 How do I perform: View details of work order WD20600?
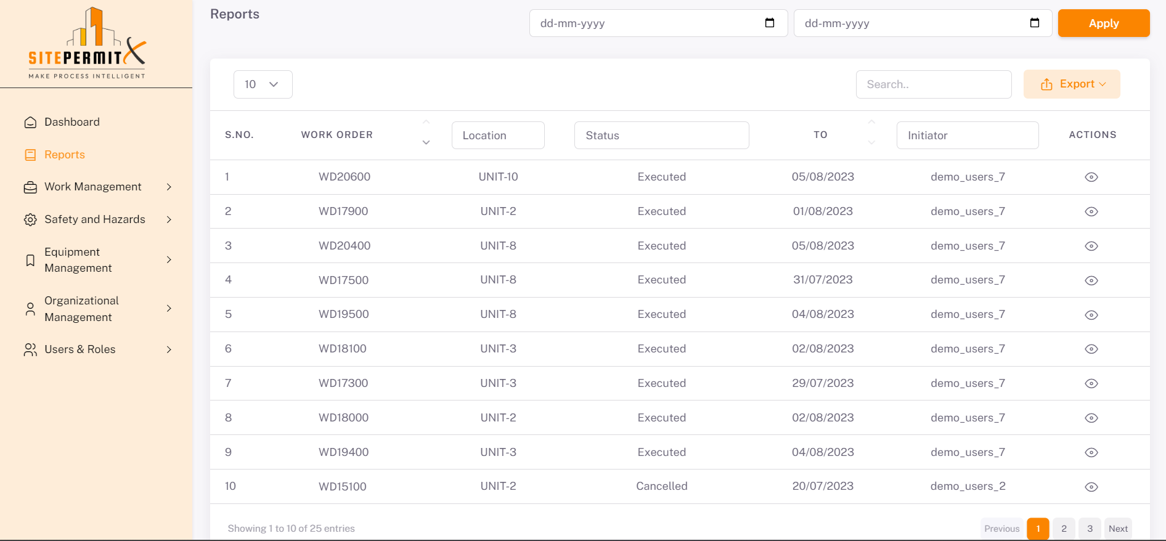click(x=1091, y=177)
